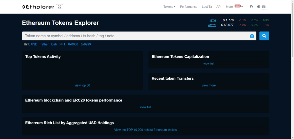The width and height of the screenshot is (294, 139).
Task: Click the globe language icon
Action: 259,7
